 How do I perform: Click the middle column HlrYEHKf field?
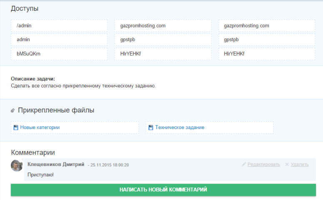(x=163, y=54)
